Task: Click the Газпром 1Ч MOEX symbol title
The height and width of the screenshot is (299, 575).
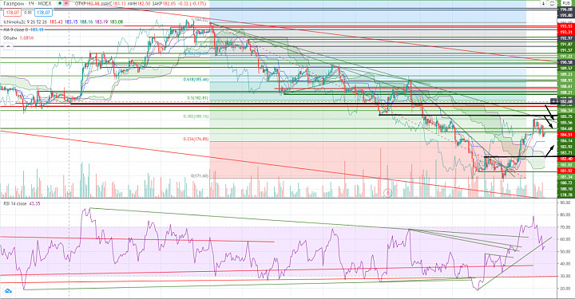Action: (27, 3)
